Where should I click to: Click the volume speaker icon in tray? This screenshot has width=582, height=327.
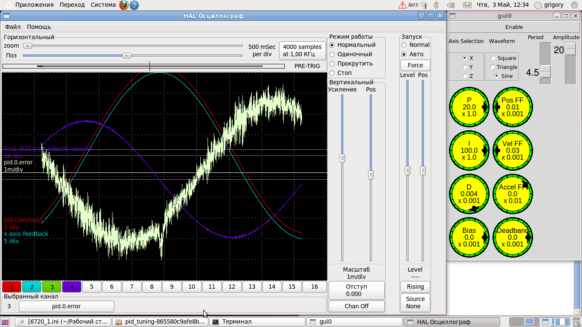[x=451, y=5]
